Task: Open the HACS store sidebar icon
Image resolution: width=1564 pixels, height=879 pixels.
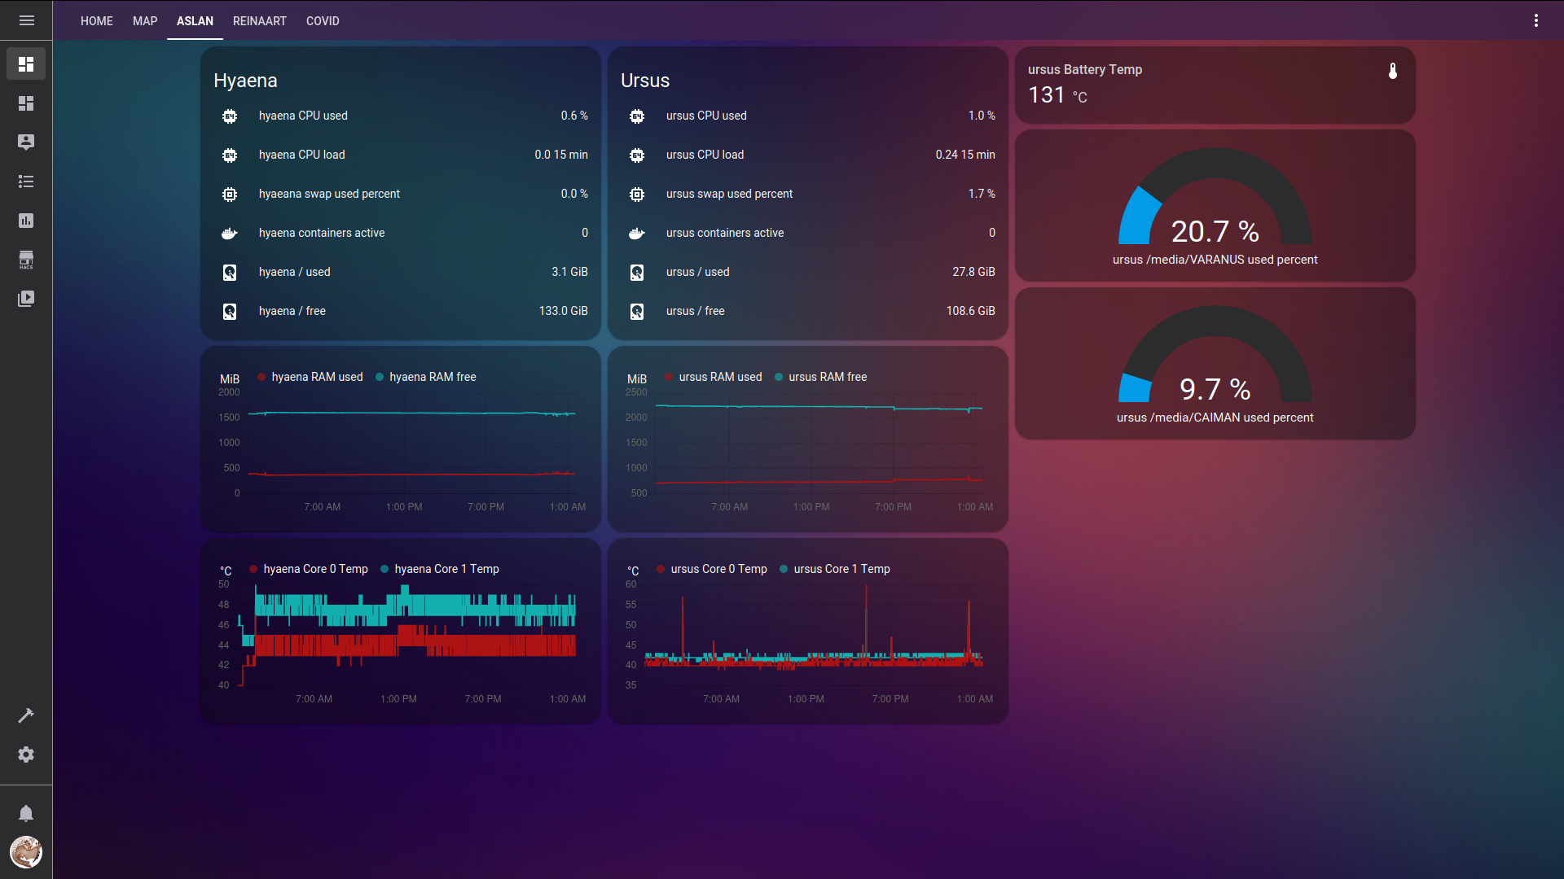Action: 26,260
